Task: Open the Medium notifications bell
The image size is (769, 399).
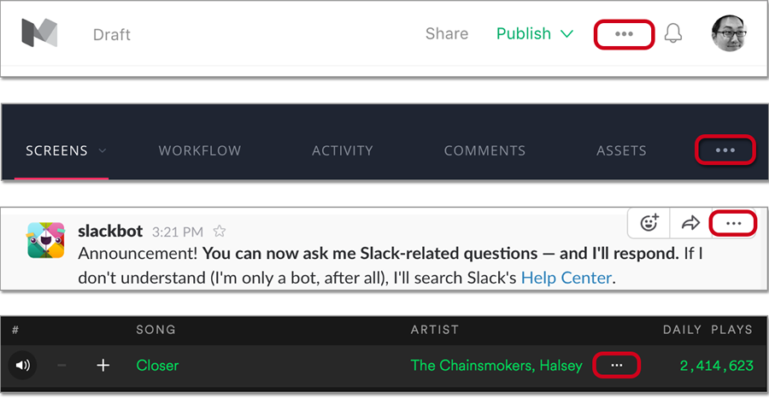Action: coord(673,34)
